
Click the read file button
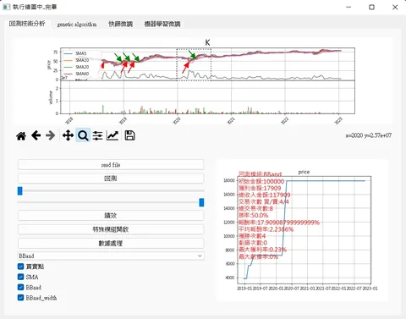coord(111,165)
